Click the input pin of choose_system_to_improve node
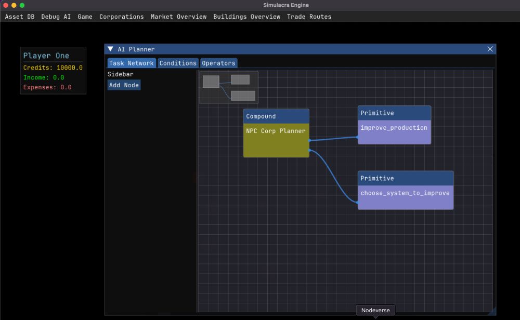520x320 pixels. pos(358,202)
